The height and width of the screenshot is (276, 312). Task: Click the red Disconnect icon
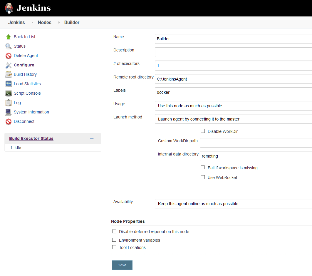[9, 121]
